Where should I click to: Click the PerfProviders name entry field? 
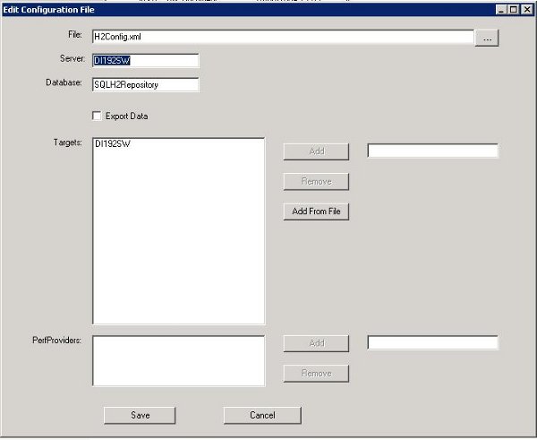point(432,342)
